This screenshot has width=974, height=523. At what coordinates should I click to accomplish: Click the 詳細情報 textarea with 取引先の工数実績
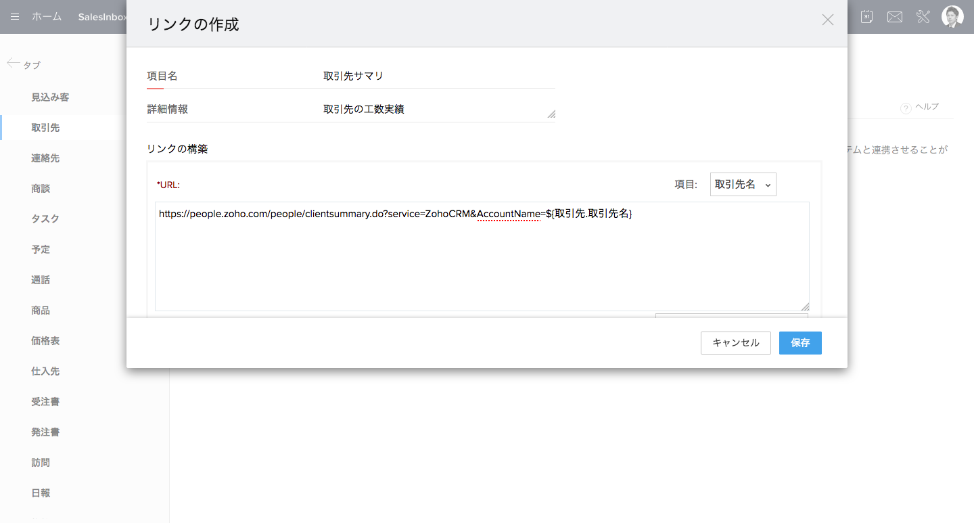tap(438, 109)
